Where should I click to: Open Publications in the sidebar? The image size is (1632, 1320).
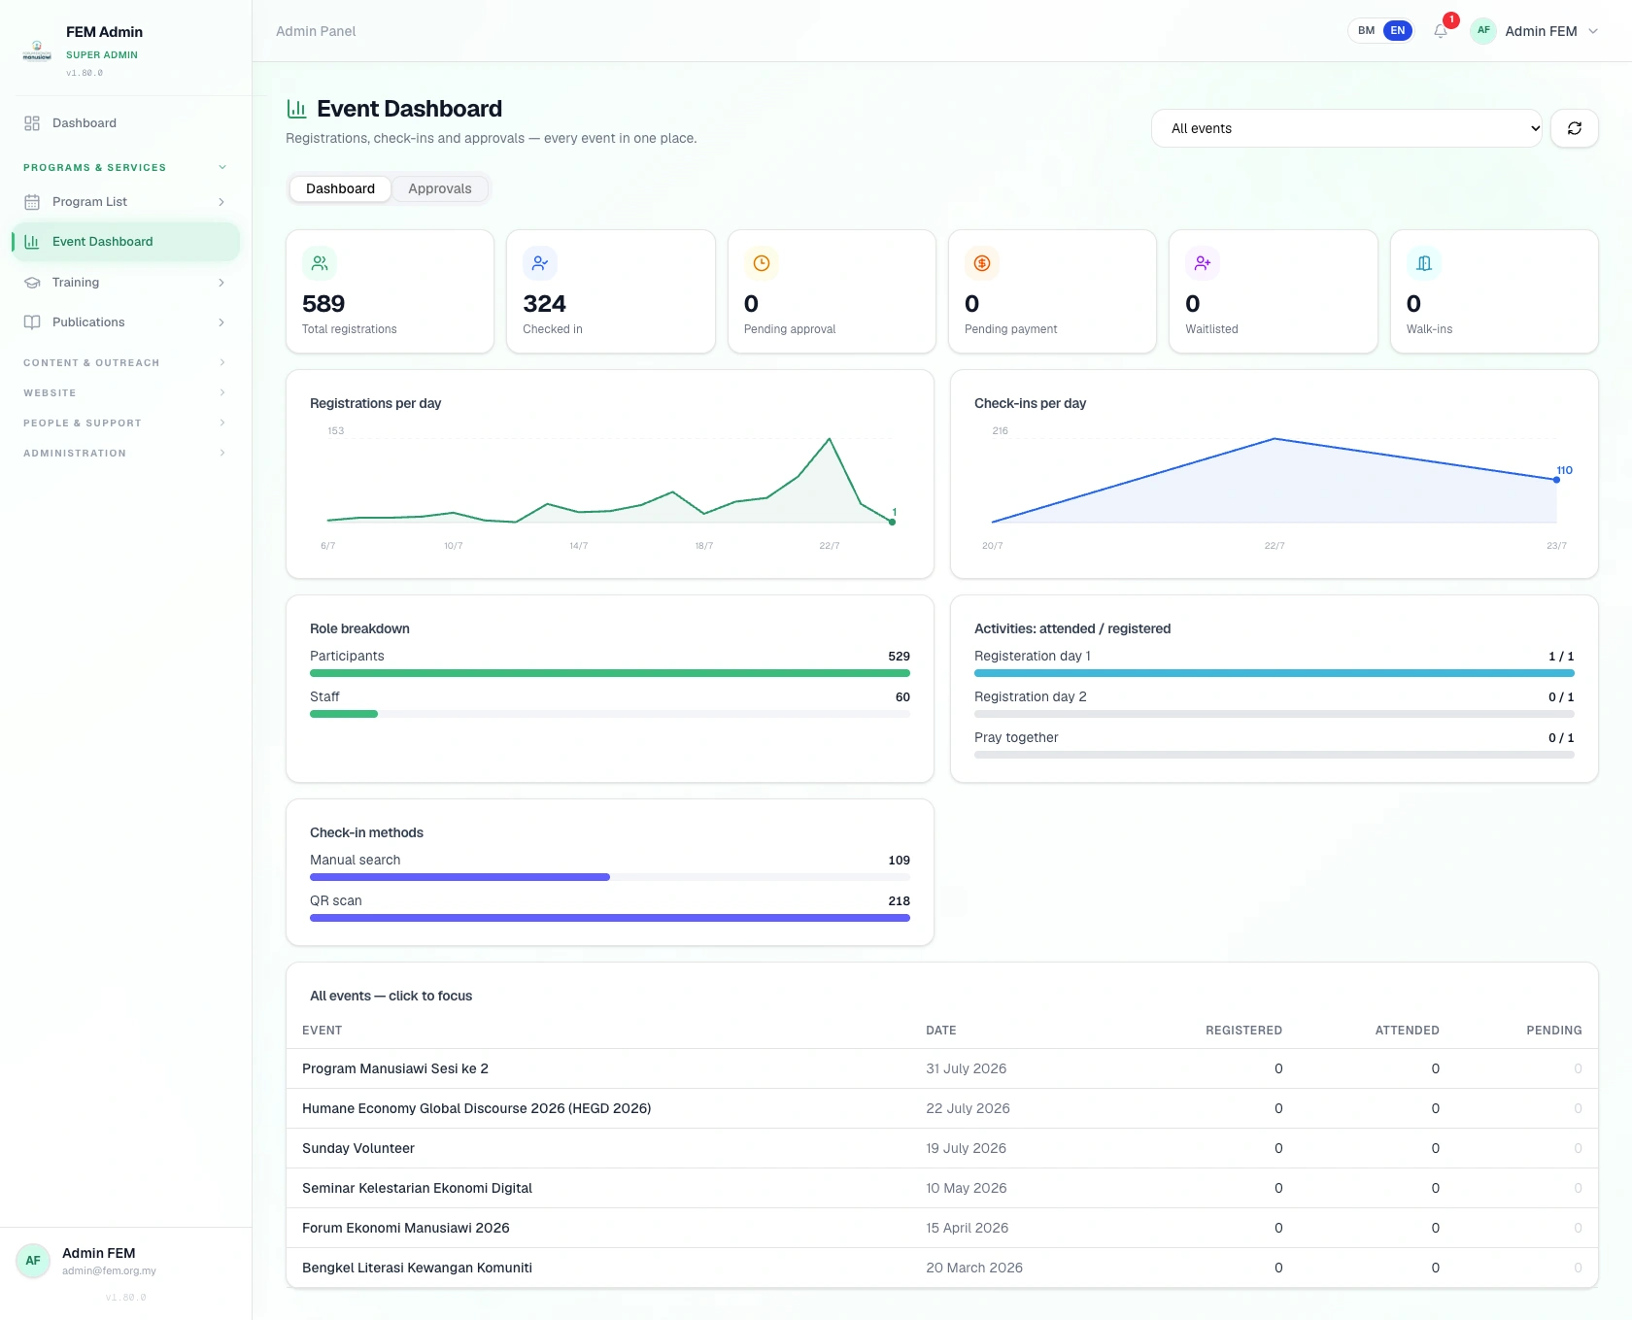[126, 322]
